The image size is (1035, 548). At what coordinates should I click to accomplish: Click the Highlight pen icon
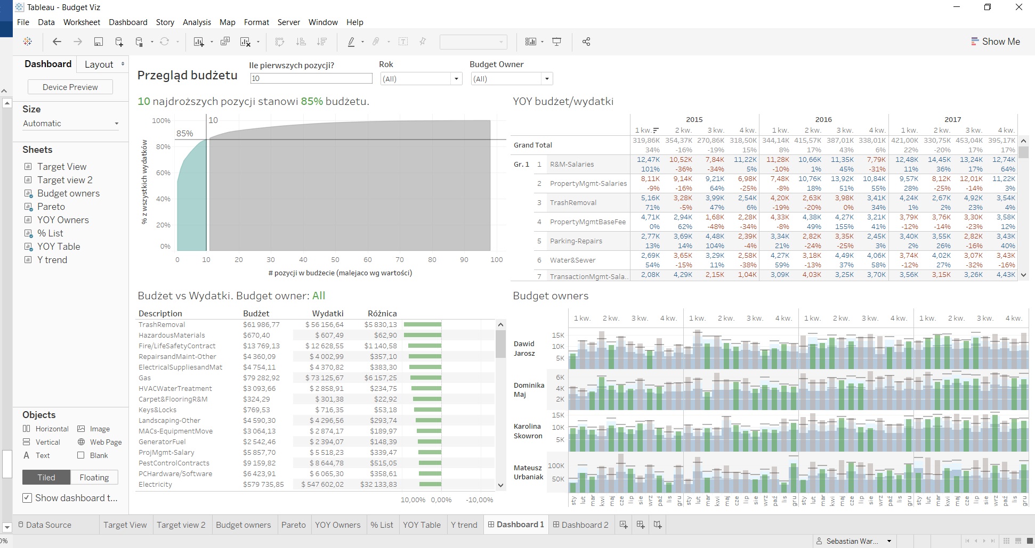[x=351, y=42]
